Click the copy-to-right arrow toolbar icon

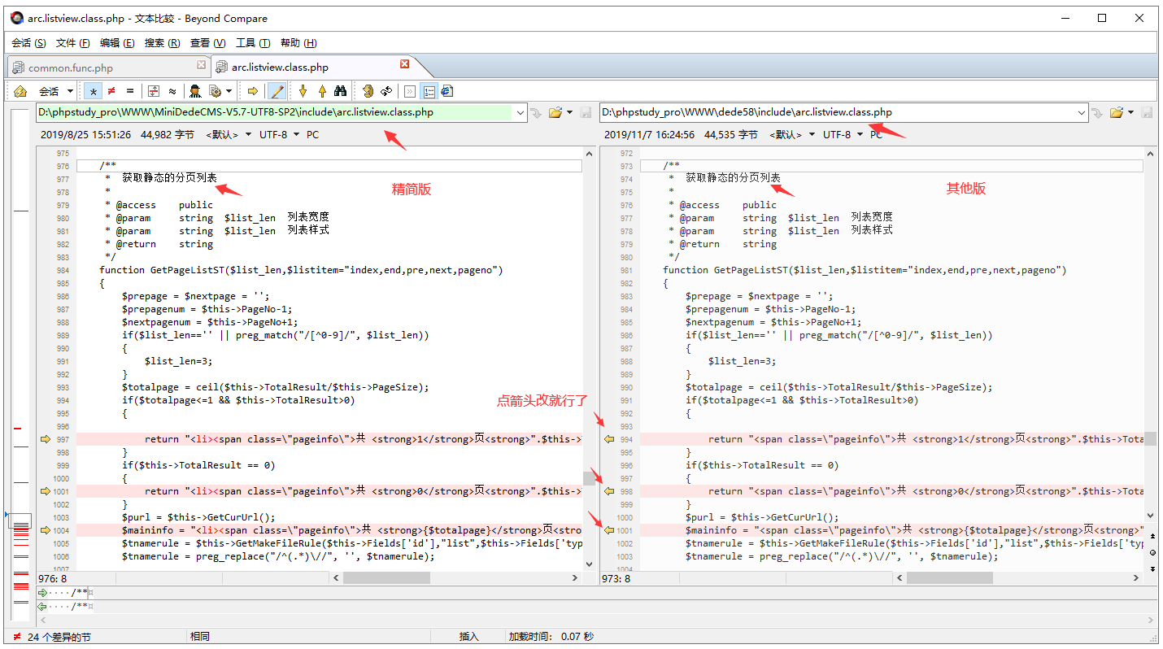pos(251,90)
